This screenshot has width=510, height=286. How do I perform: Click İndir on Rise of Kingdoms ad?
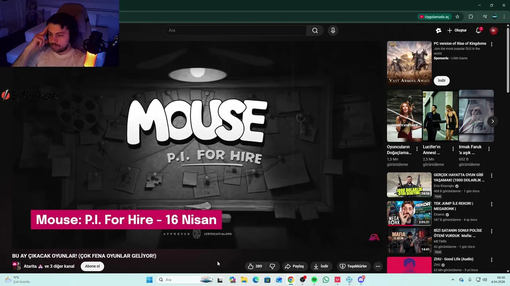(441, 81)
